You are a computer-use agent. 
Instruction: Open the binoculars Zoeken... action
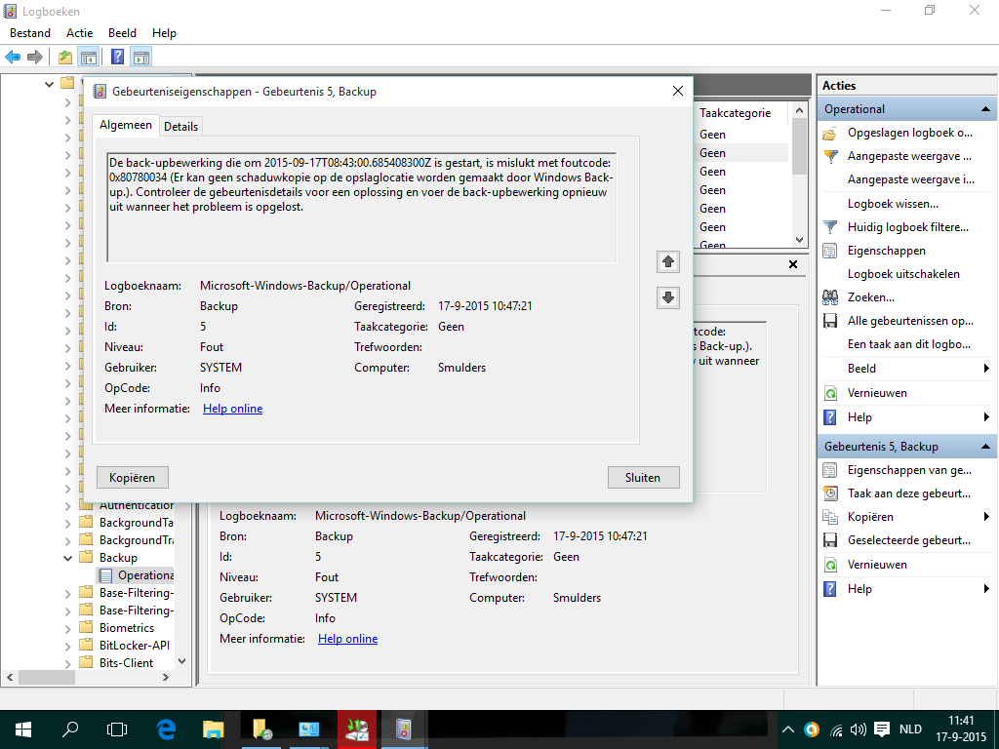[871, 297]
